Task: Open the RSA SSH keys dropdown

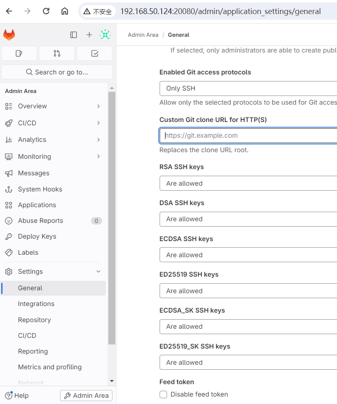Action: pyautogui.click(x=248, y=183)
